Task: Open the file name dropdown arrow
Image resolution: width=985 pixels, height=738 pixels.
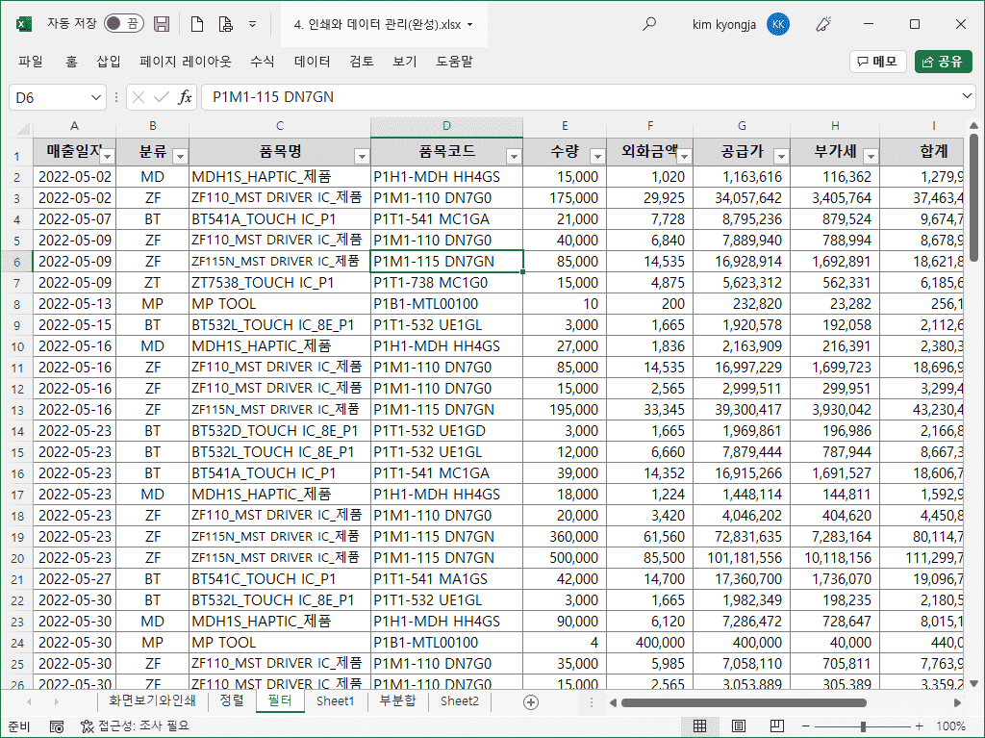Action: pyautogui.click(x=469, y=25)
